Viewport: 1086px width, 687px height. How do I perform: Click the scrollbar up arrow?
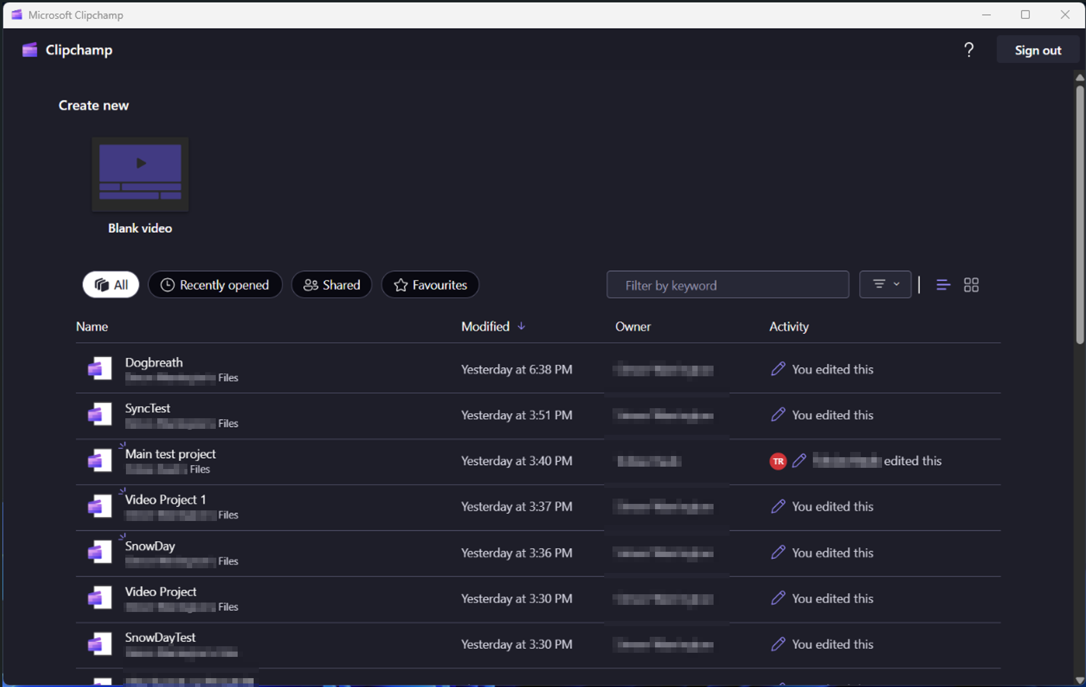click(x=1079, y=77)
